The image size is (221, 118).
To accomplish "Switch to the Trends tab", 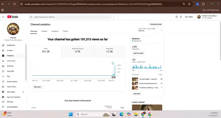I will (x=65, y=31).
